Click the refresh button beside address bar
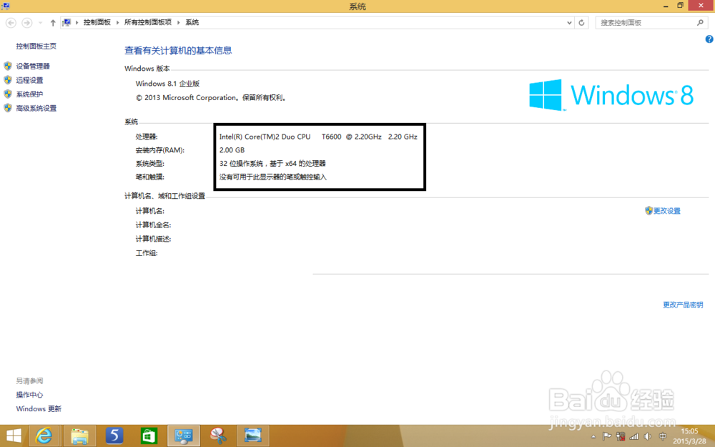The height and width of the screenshot is (447, 715). (581, 22)
